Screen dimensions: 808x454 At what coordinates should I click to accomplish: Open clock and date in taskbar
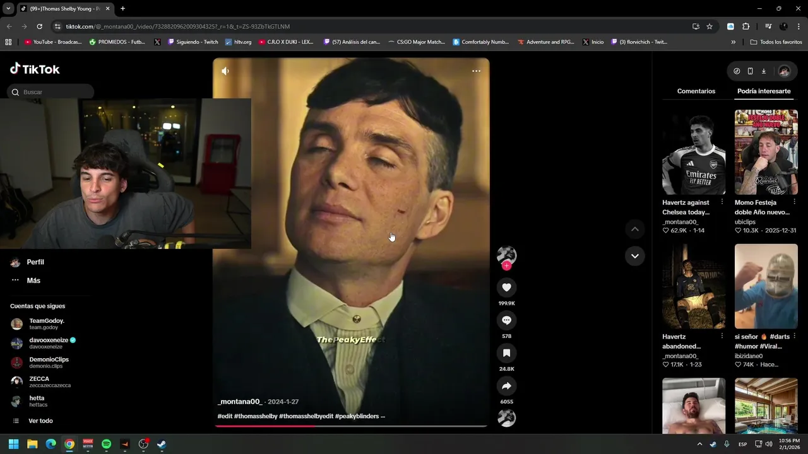click(x=789, y=444)
